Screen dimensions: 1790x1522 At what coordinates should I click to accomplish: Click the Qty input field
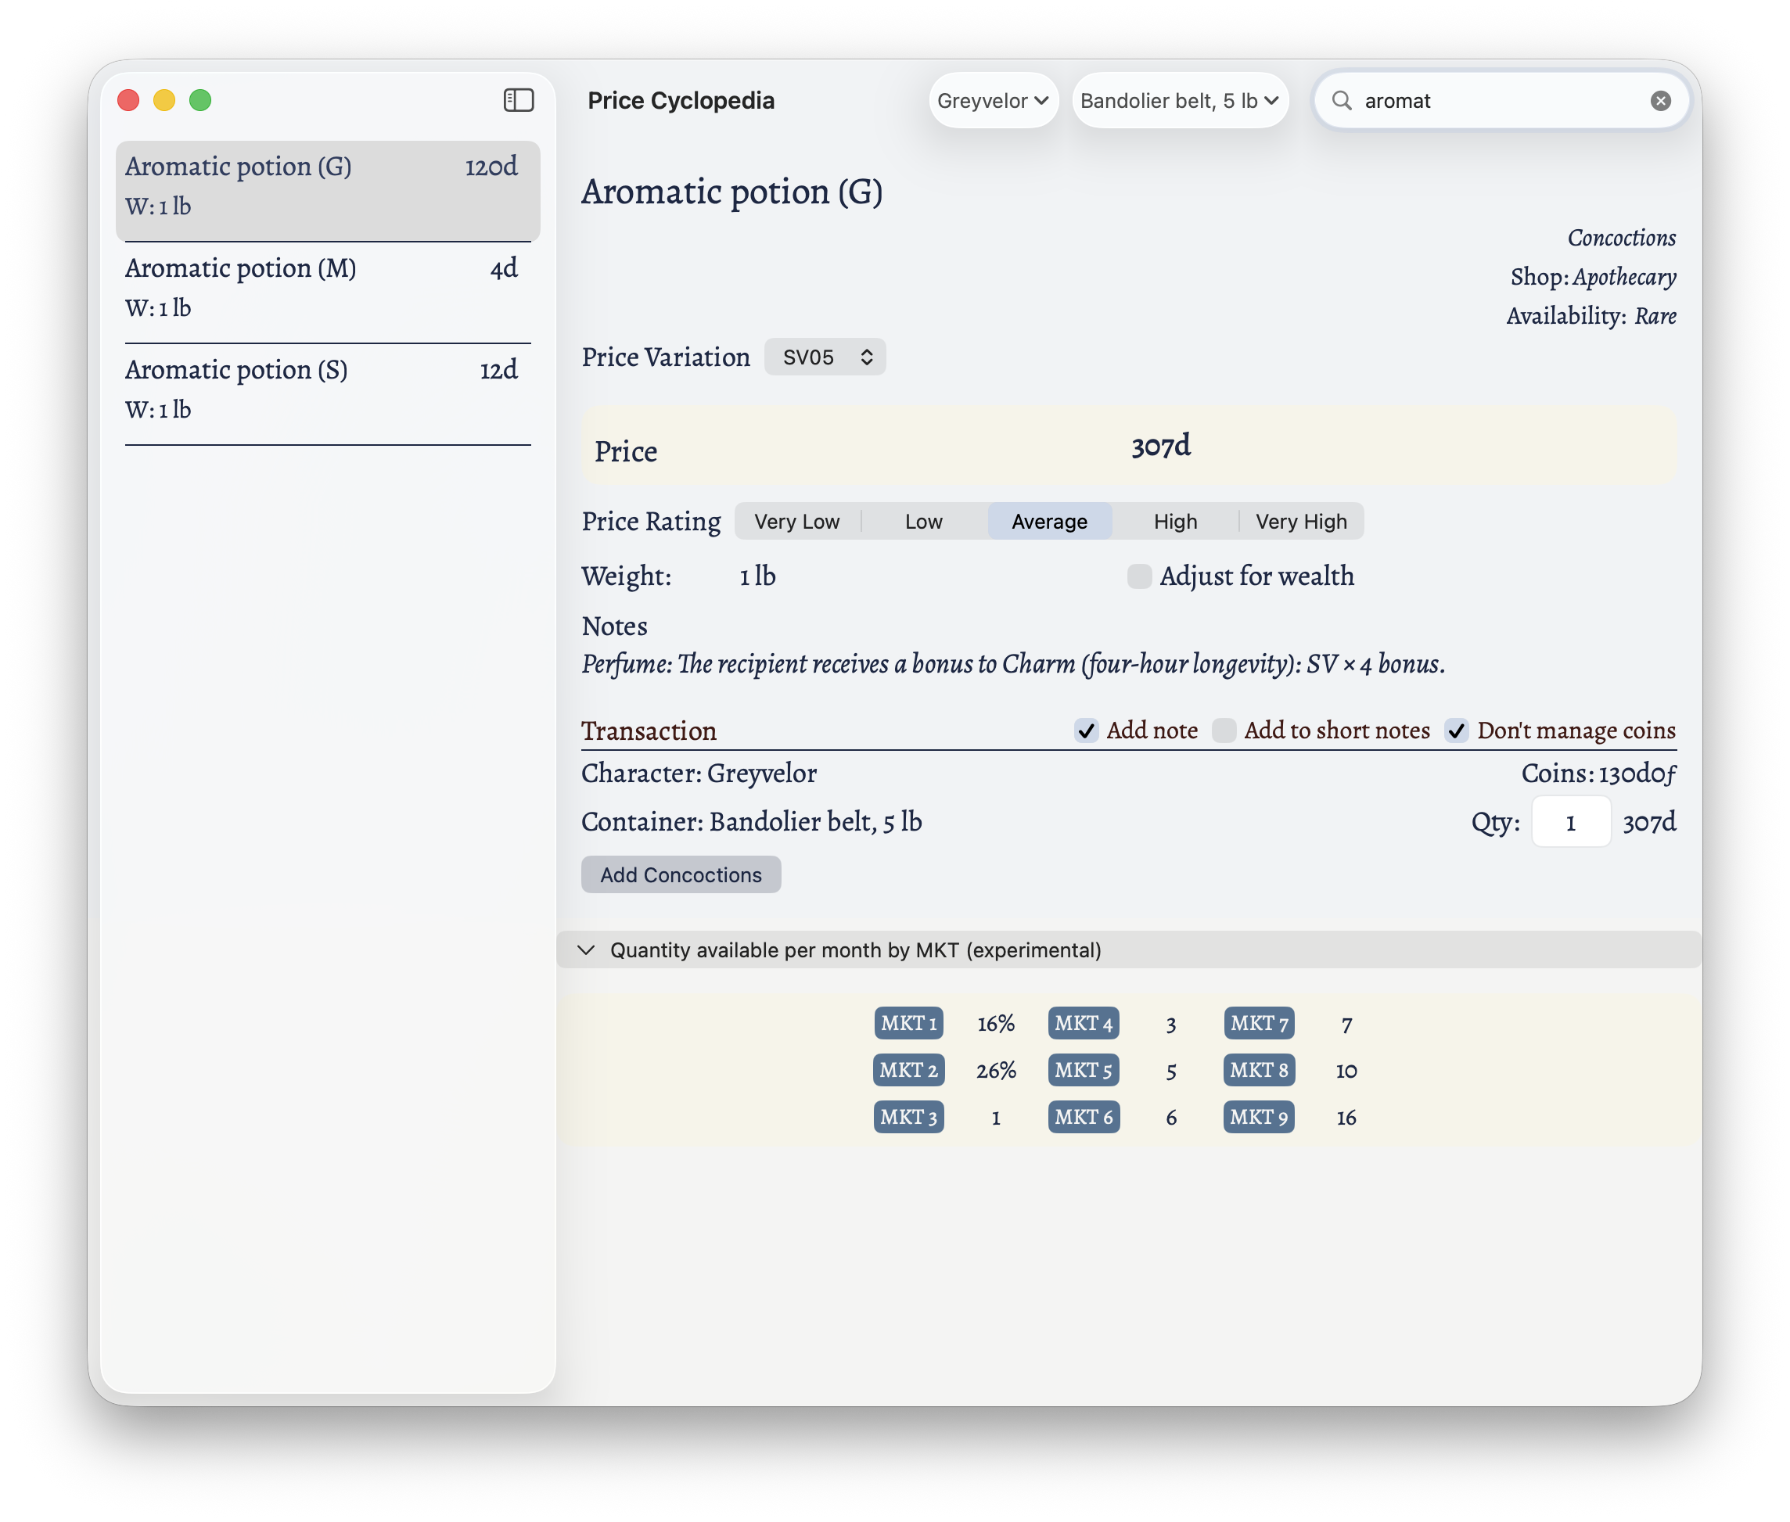click(x=1570, y=822)
